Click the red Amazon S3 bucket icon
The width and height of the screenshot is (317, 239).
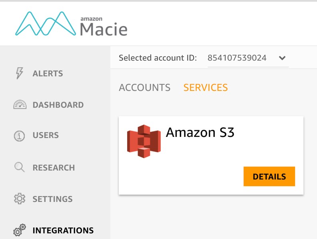144,141
